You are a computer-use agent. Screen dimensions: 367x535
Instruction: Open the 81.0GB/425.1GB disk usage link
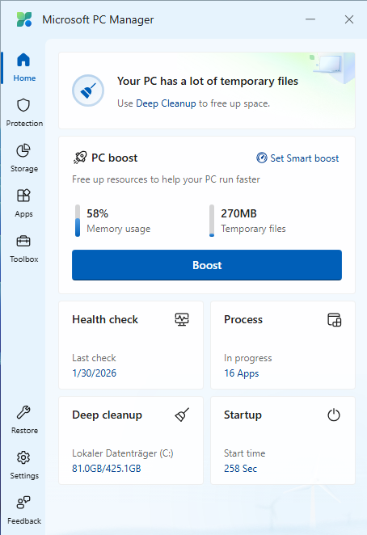[107, 469]
